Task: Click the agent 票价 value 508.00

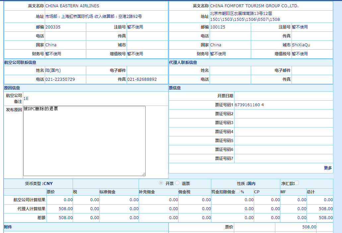Action: (65, 209)
